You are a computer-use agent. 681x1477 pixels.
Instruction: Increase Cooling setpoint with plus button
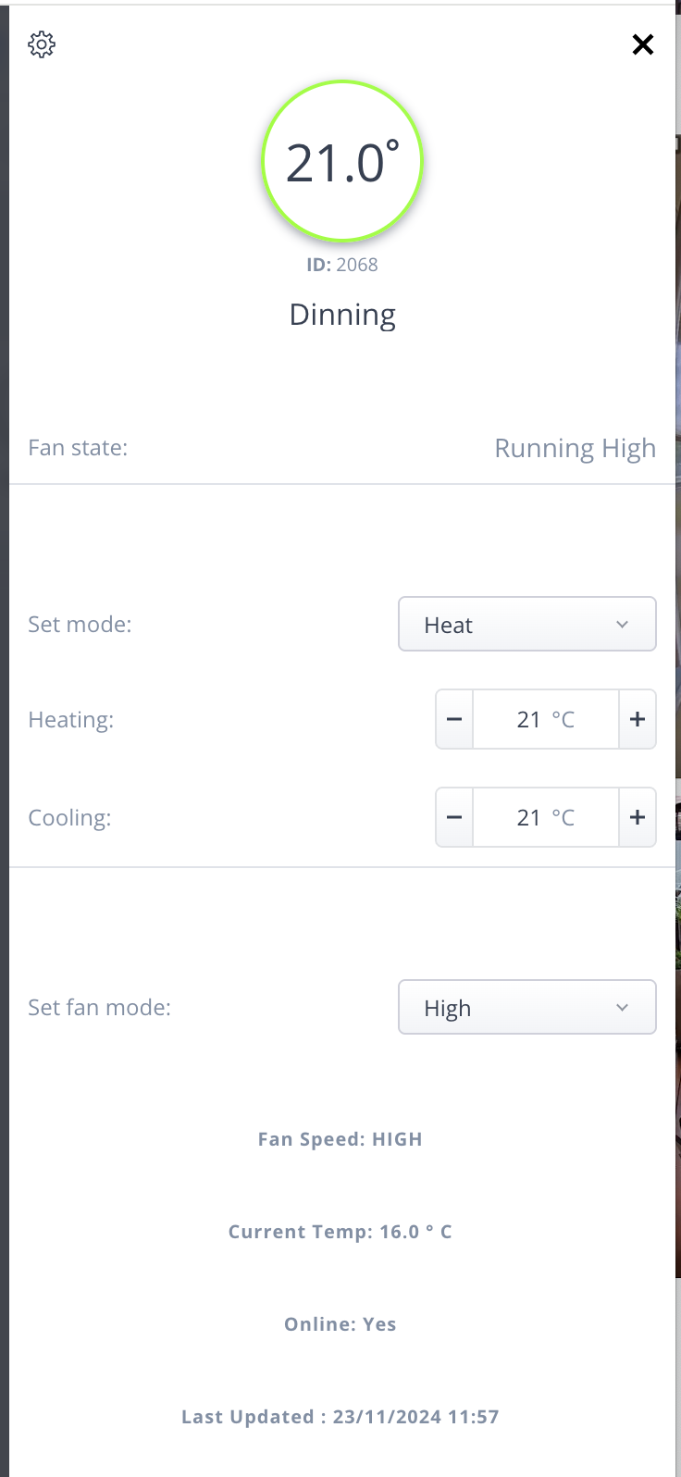(638, 817)
